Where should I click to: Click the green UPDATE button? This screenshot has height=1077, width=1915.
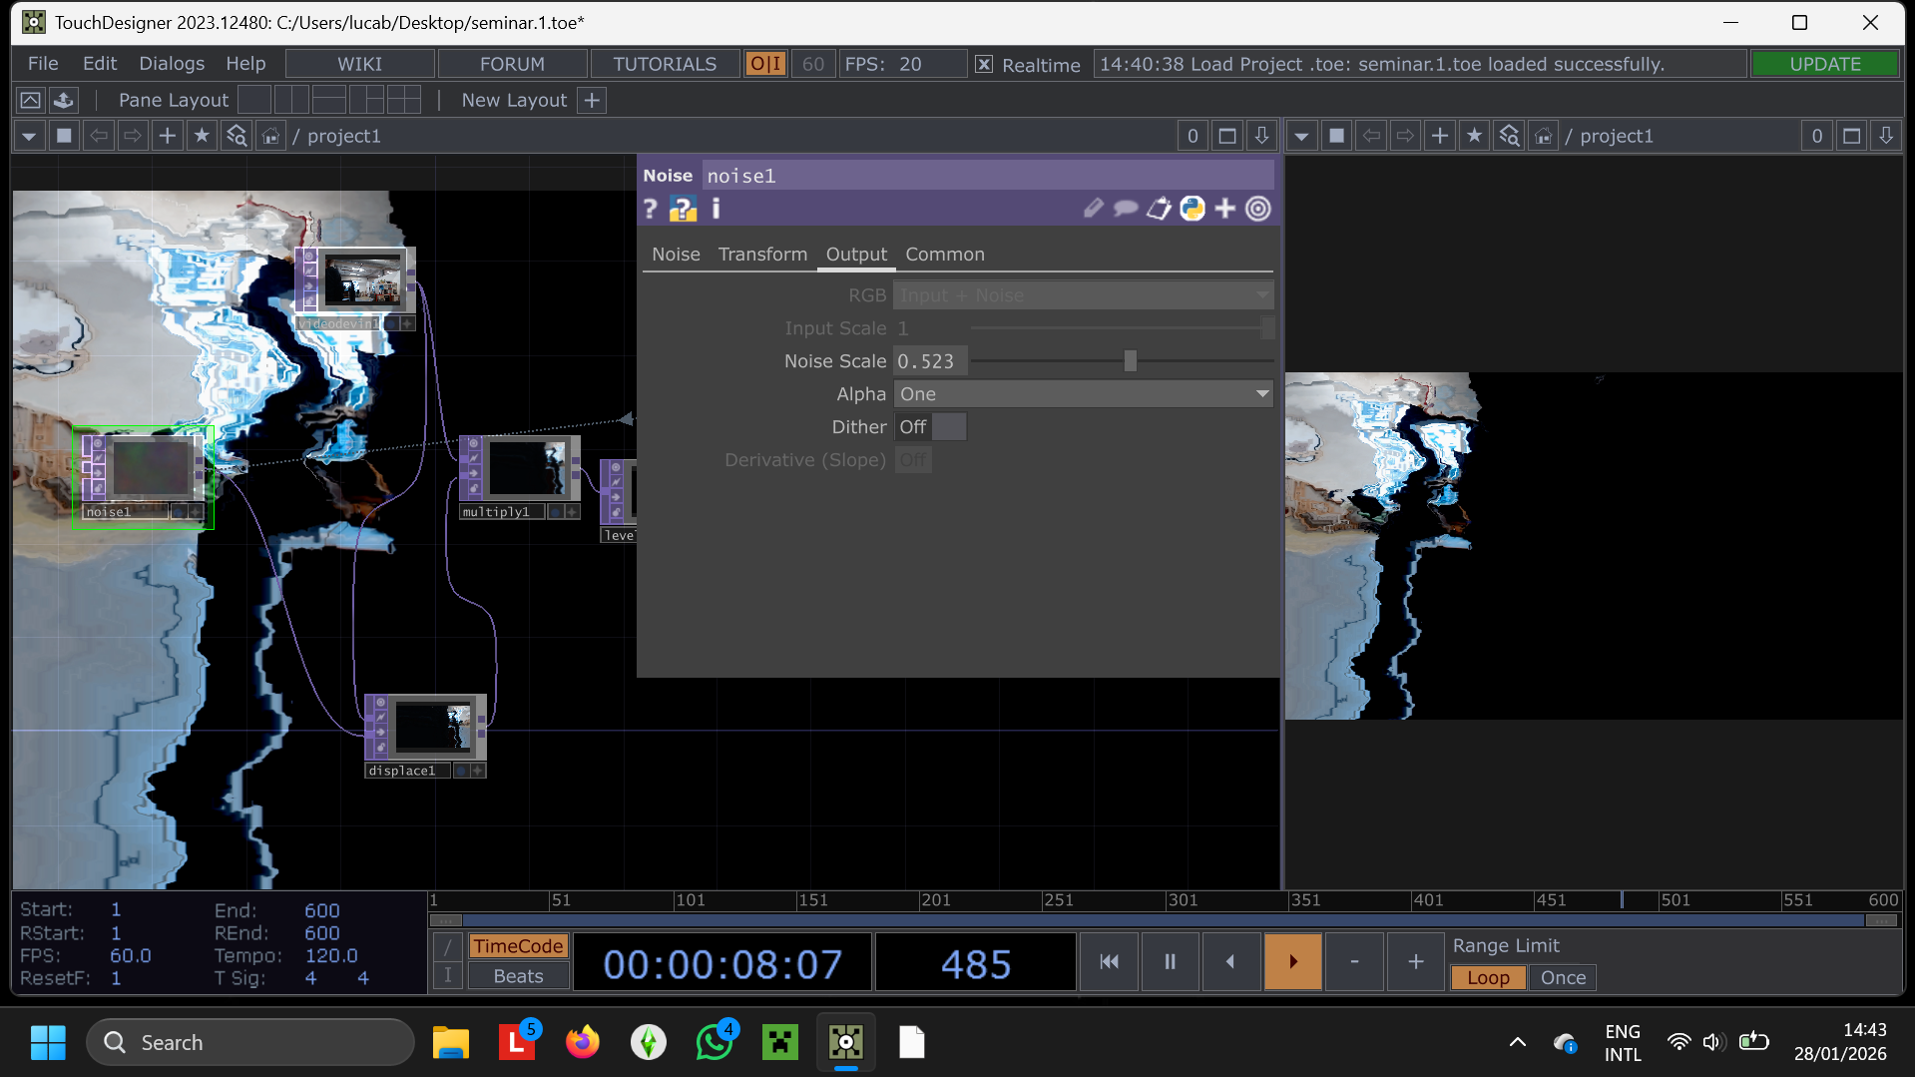[1824, 64]
